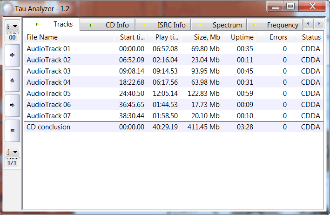Click the right arrow analyze button
Image resolution: width=330 pixels, height=215 pixels.
pos(12,105)
